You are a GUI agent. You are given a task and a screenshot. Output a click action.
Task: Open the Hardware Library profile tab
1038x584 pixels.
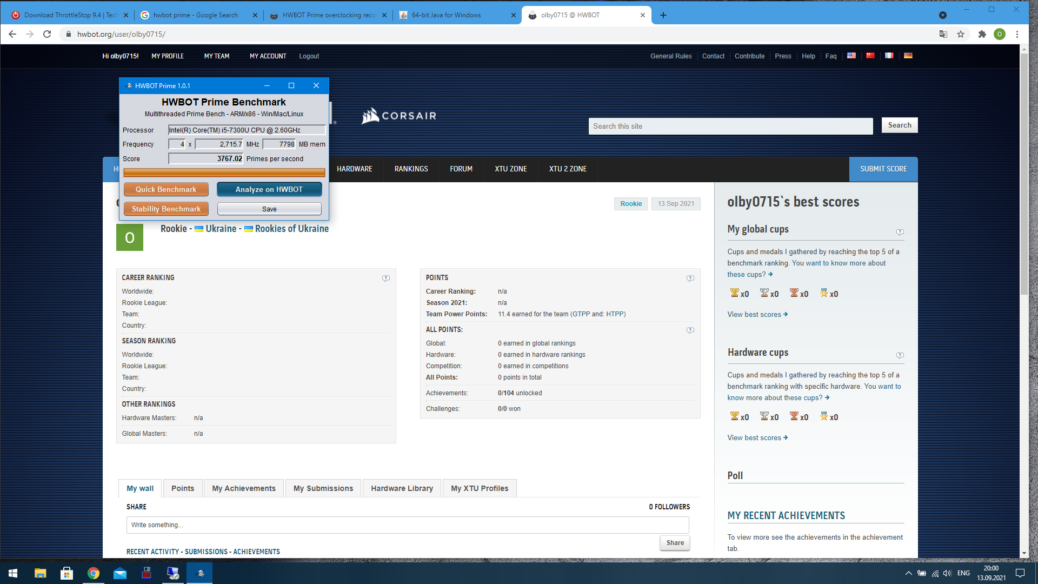coord(402,488)
